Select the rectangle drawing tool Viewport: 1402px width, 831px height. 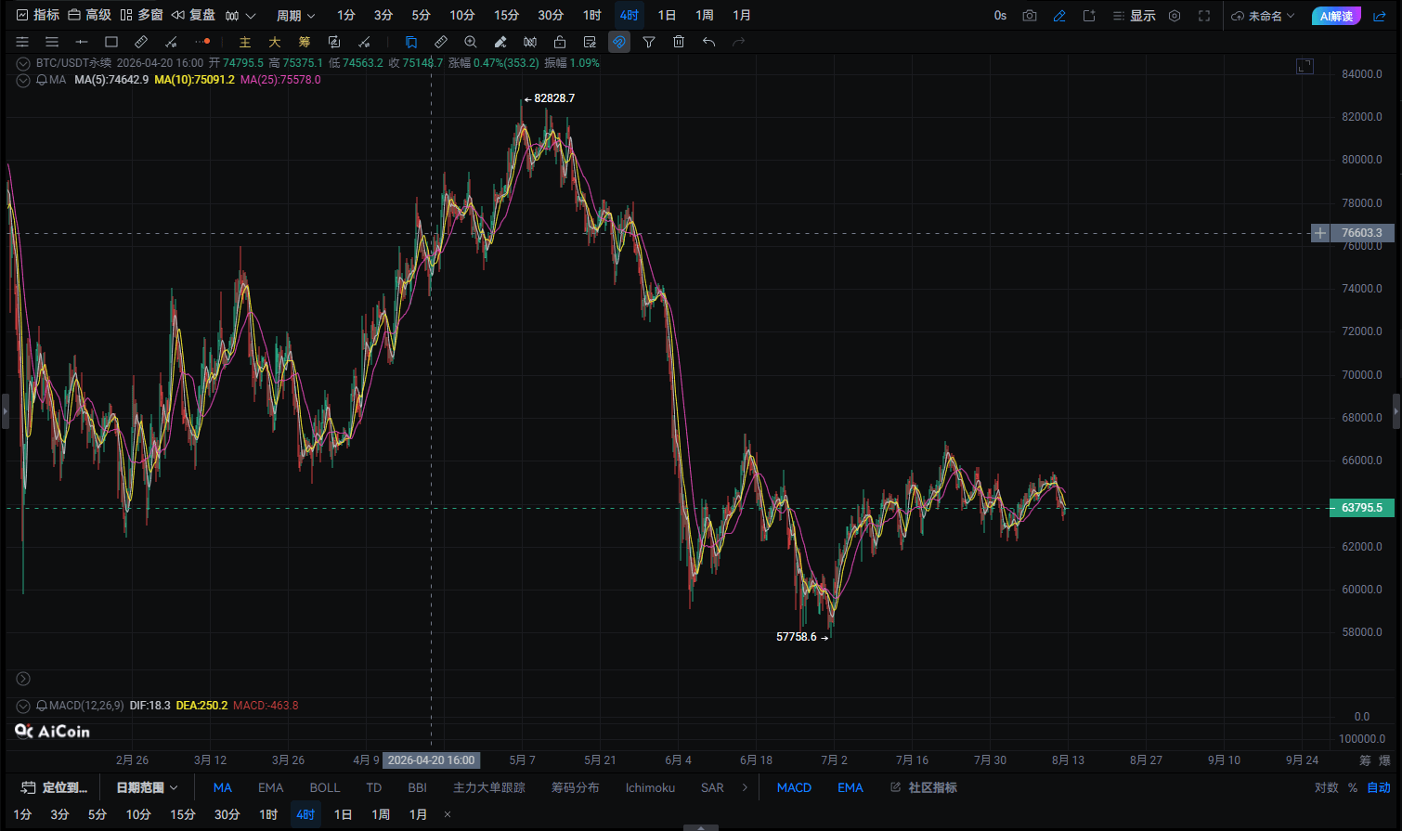(111, 42)
